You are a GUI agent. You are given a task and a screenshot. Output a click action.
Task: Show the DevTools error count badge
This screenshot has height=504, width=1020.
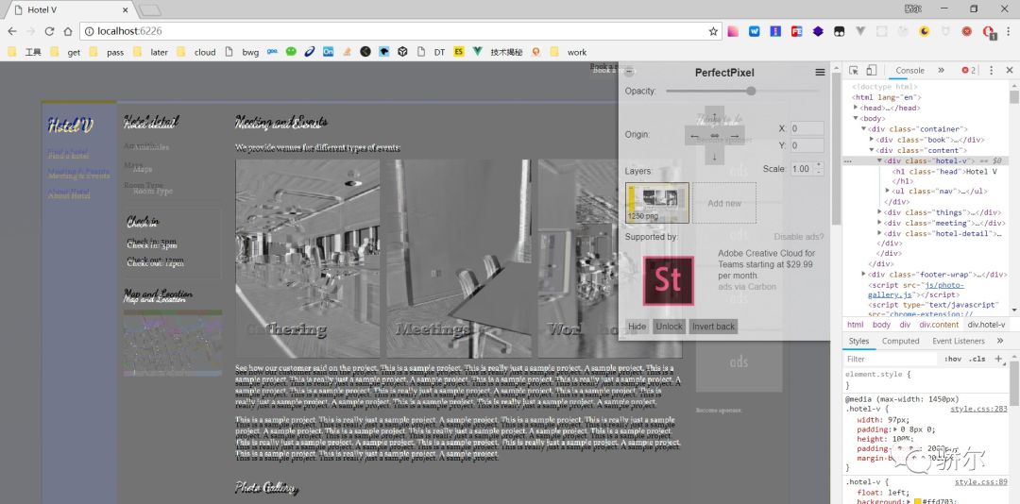click(x=969, y=70)
